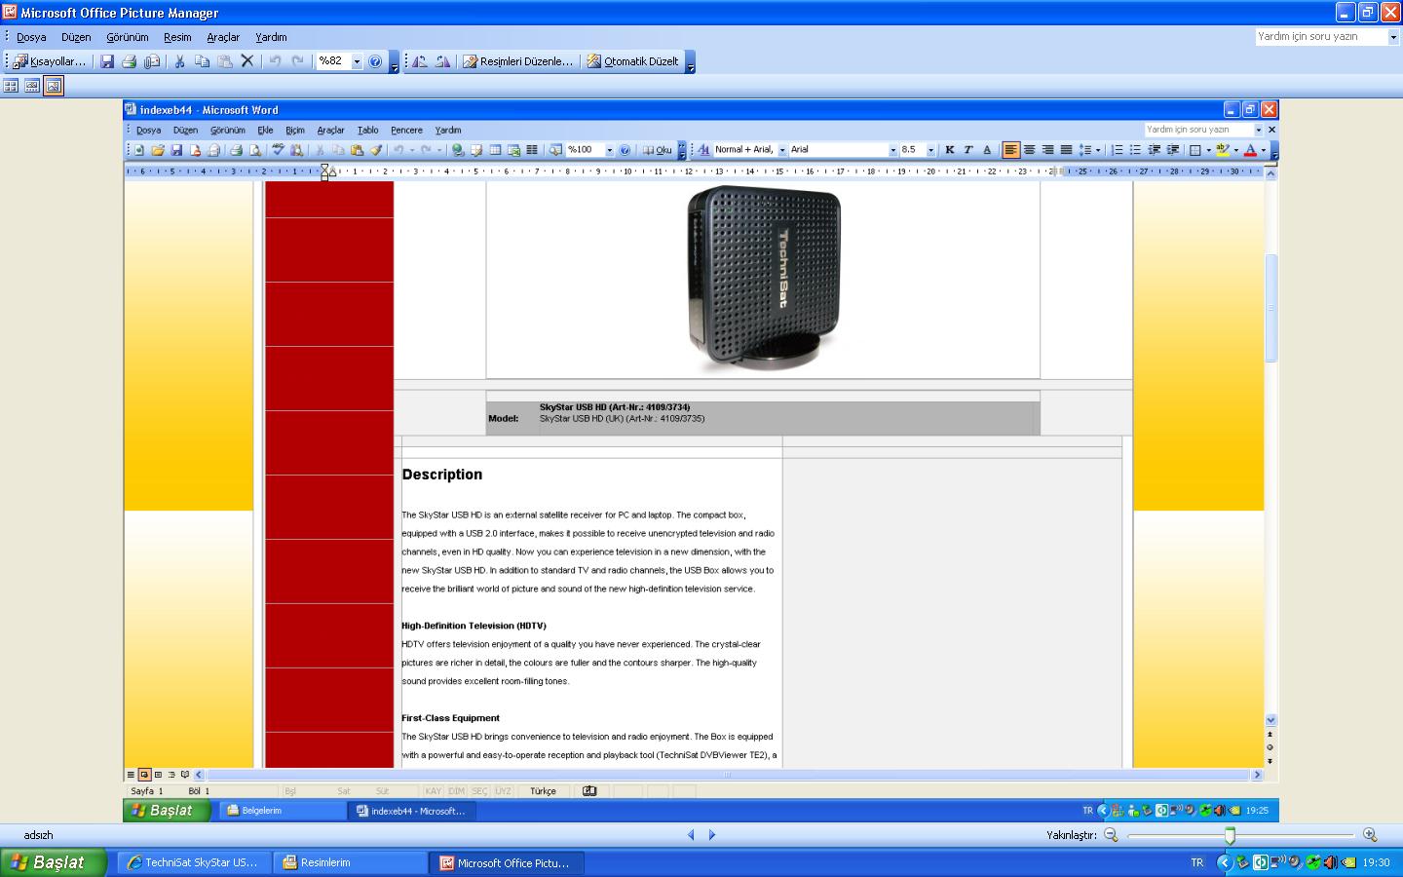The height and width of the screenshot is (877, 1403).
Task: Open the %82 zoom dropdown
Action: tap(357, 61)
